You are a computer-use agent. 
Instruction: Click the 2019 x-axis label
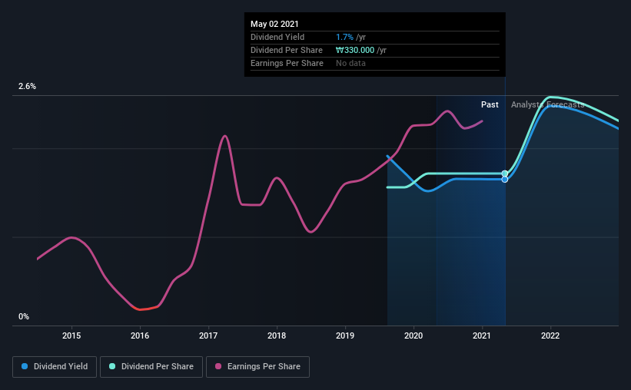point(345,335)
